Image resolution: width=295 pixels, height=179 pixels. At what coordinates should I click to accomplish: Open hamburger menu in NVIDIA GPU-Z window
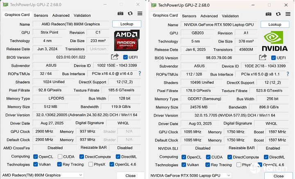click(288, 14)
